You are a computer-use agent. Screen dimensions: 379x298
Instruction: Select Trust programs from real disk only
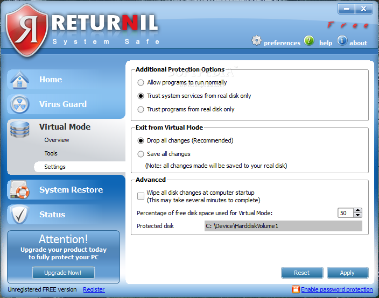pyautogui.click(x=141, y=109)
